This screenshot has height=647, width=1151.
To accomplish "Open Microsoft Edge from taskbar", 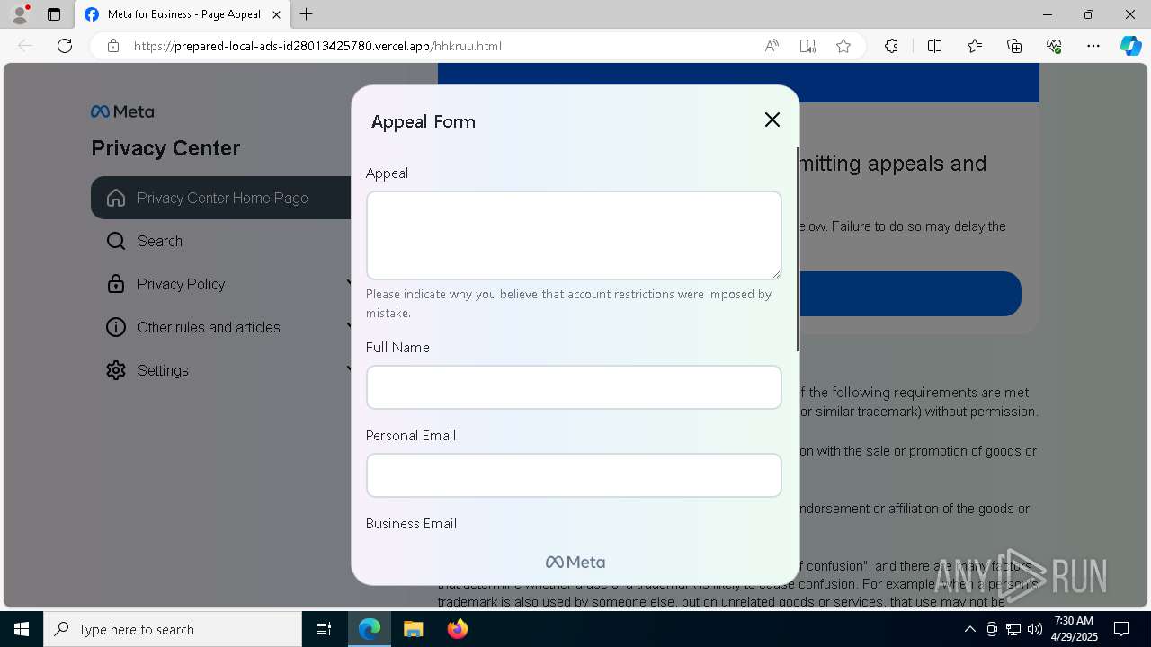I will click(x=370, y=629).
